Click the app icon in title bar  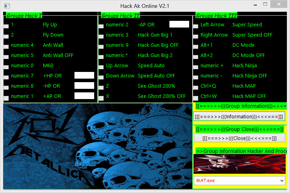(7, 6)
